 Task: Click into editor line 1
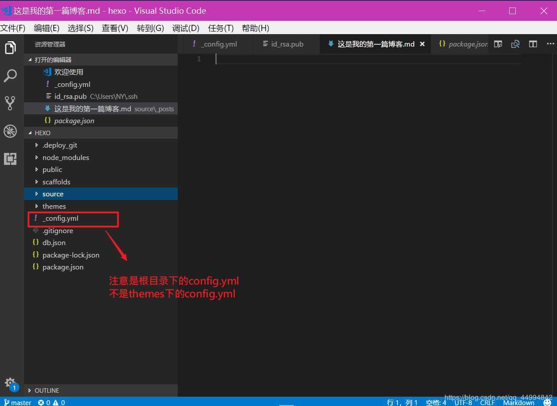[368, 59]
